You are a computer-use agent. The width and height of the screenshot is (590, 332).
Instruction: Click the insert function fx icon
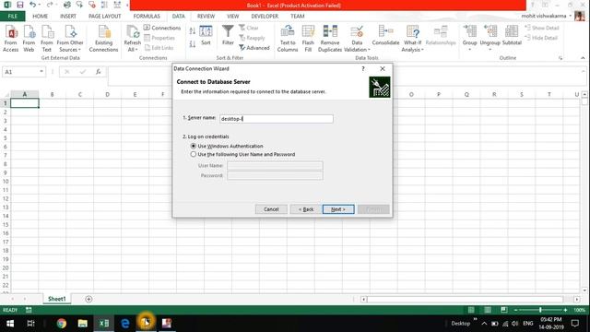point(99,72)
